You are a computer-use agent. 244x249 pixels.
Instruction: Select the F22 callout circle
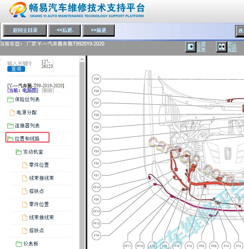(97, 163)
